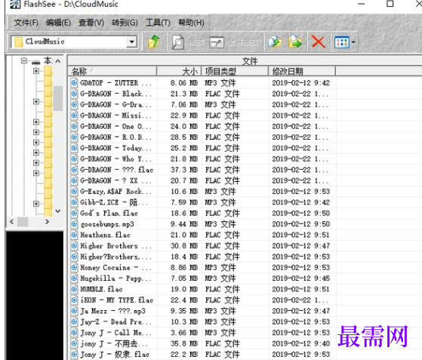Sort files by 大小 column header
The height and width of the screenshot is (360, 422).
coord(179,71)
